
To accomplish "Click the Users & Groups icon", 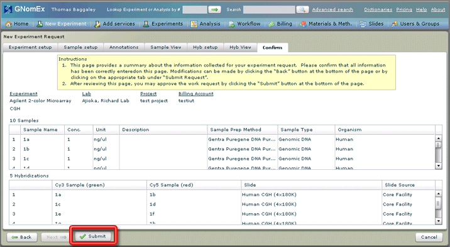I will [x=395, y=24].
